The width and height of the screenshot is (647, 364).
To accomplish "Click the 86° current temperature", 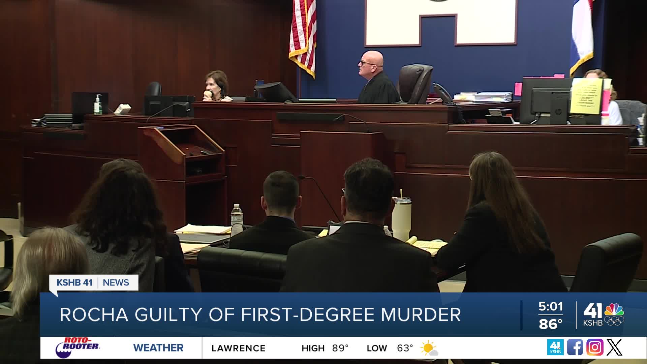I will 551,324.
